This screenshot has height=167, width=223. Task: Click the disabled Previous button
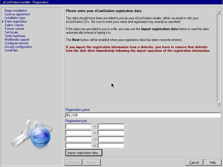(x=73, y=163)
